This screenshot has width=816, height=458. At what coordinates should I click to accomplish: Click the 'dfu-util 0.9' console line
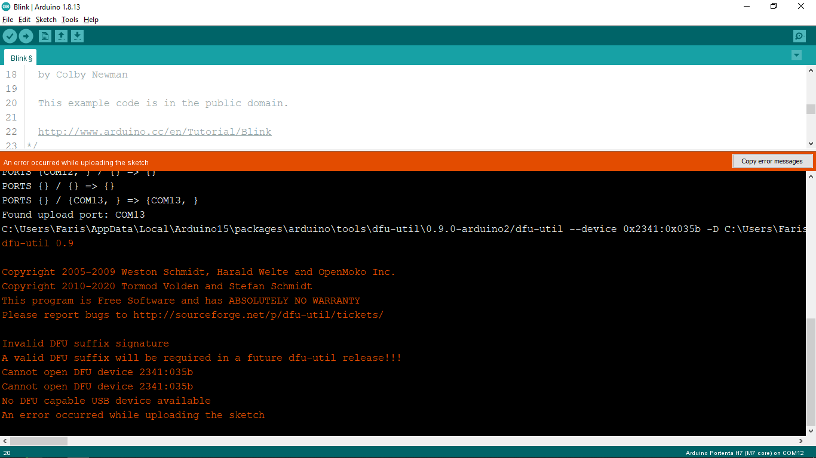38,243
